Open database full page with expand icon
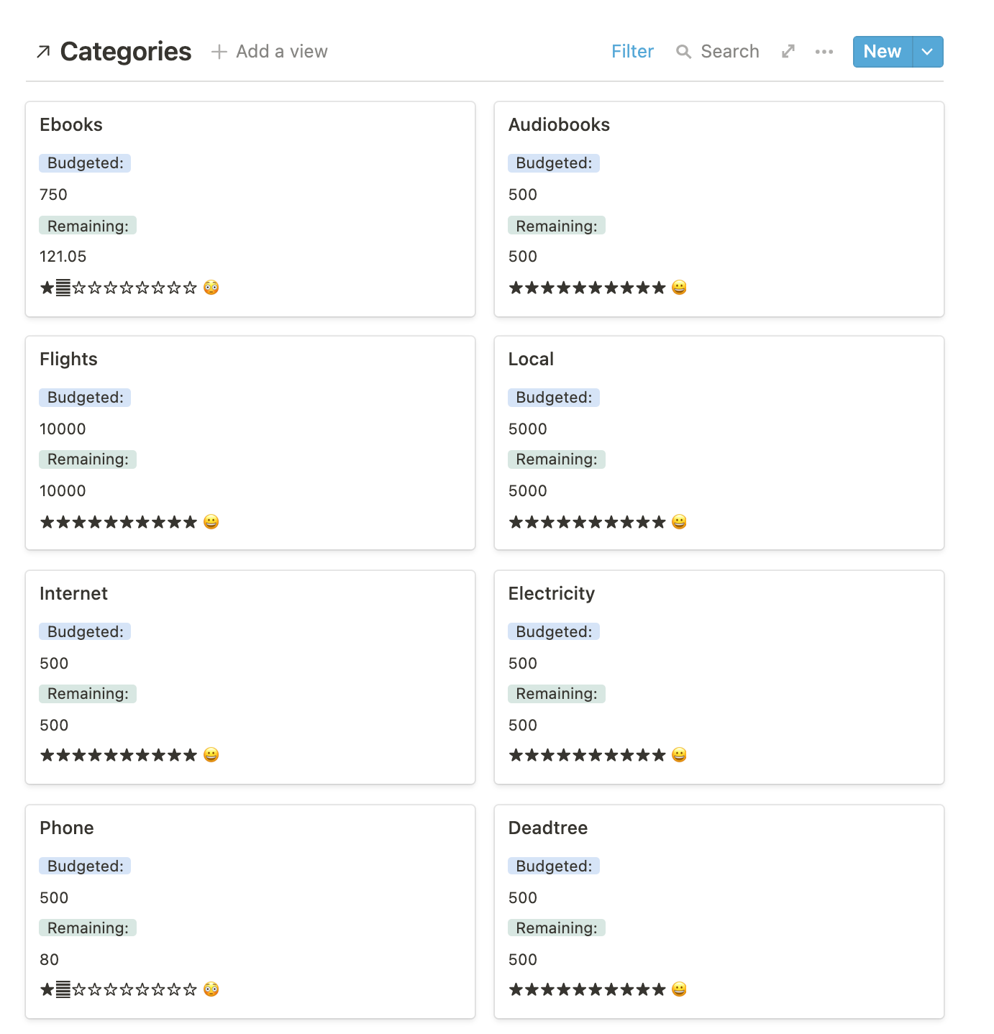The image size is (994, 1034). coord(788,52)
